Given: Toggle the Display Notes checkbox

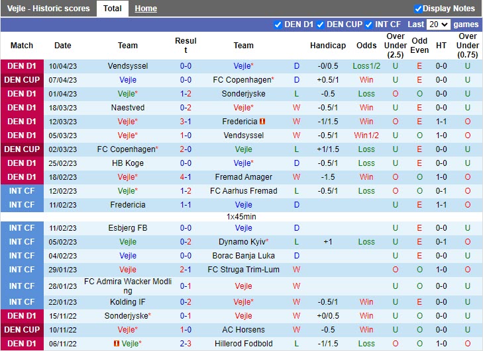Looking at the screenshot, I should [x=418, y=9].
